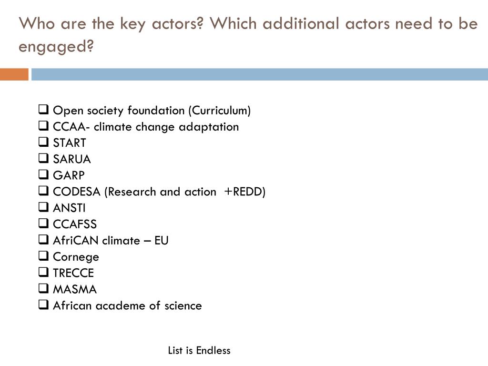The height and width of the screenshot is (366, 488).
Task: Tick the TRECCE checkbox
Action: tap(43, 272)
